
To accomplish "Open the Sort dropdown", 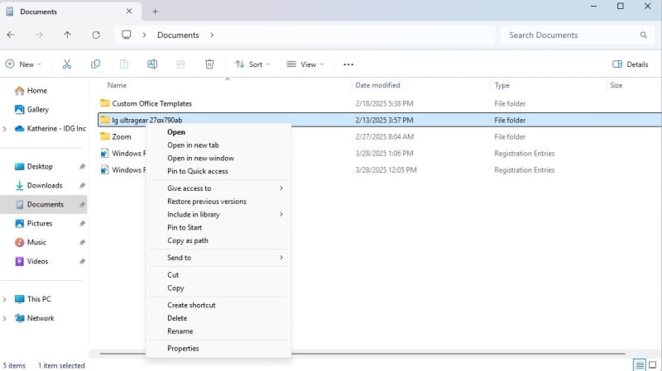I will (x=252, y=64).
